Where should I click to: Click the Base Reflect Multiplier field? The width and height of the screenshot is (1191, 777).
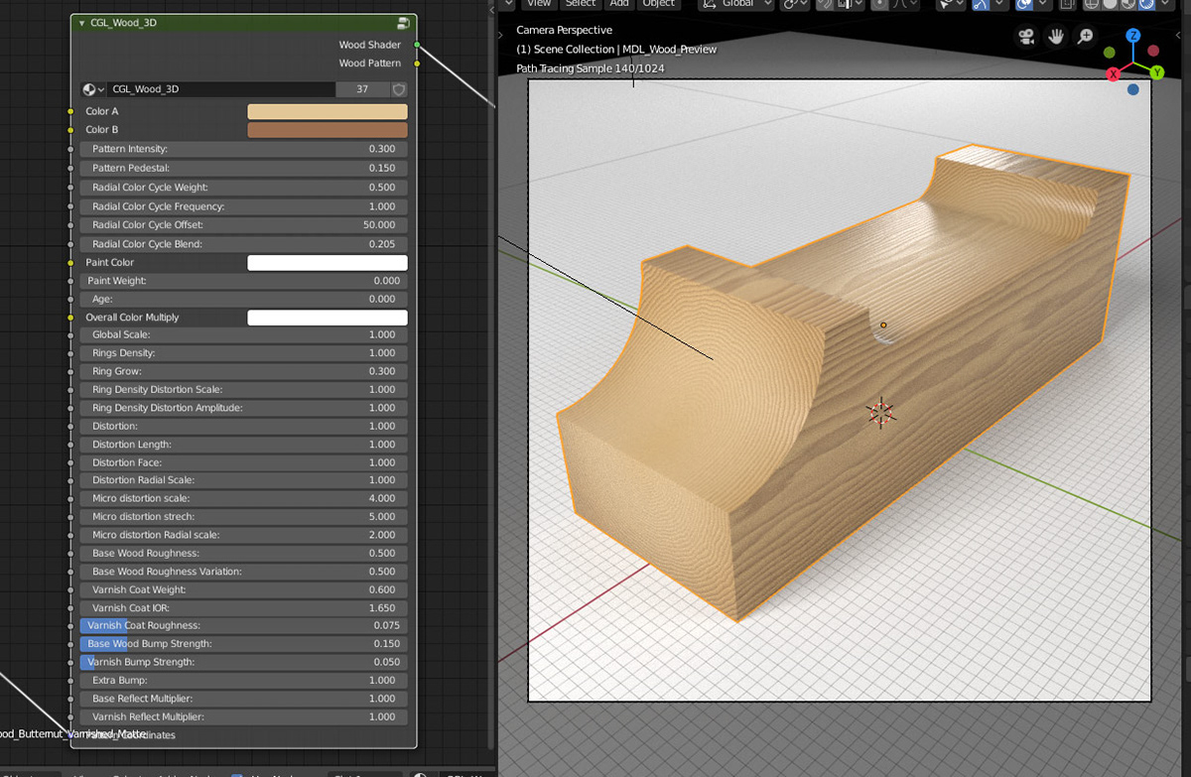[243, 699]
